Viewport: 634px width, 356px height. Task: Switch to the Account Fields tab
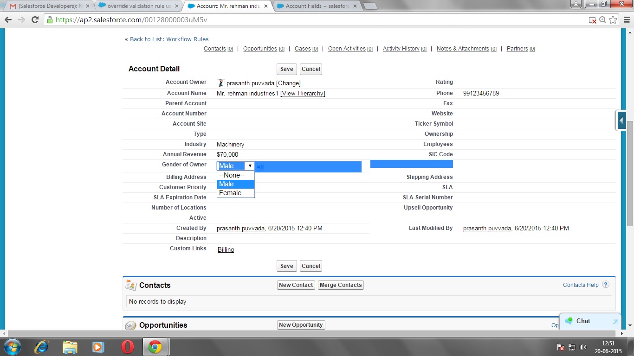(x=317, y=6)
